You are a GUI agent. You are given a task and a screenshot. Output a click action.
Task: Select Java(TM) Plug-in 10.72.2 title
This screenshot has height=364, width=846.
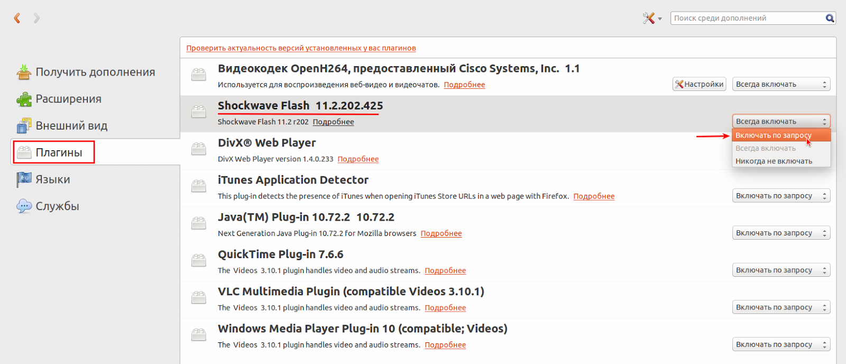coord(306,217)
